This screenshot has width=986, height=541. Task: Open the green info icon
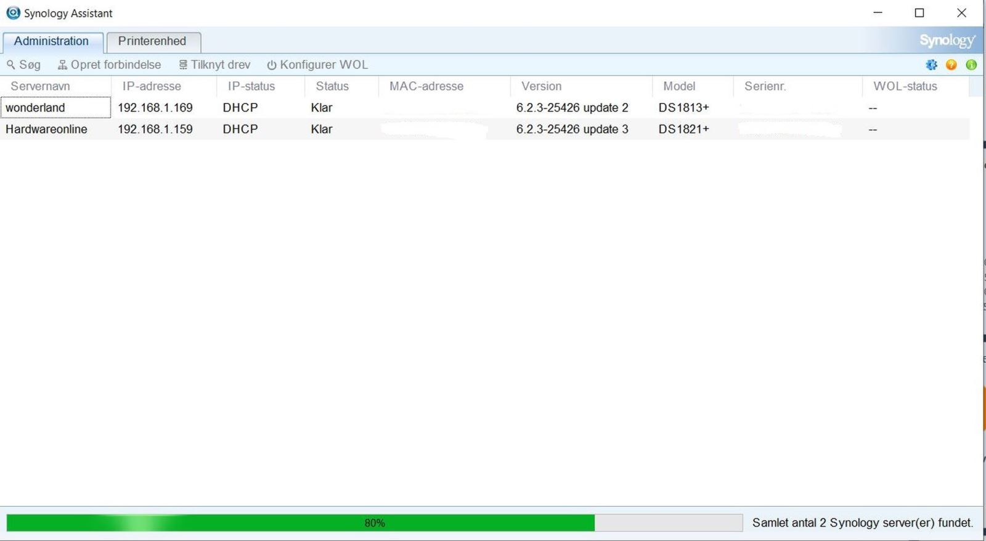tap(971, 65)
